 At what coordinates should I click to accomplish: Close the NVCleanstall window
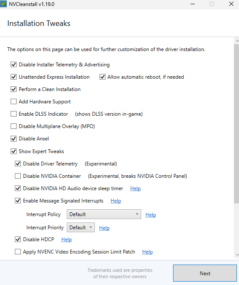[231, 4]
